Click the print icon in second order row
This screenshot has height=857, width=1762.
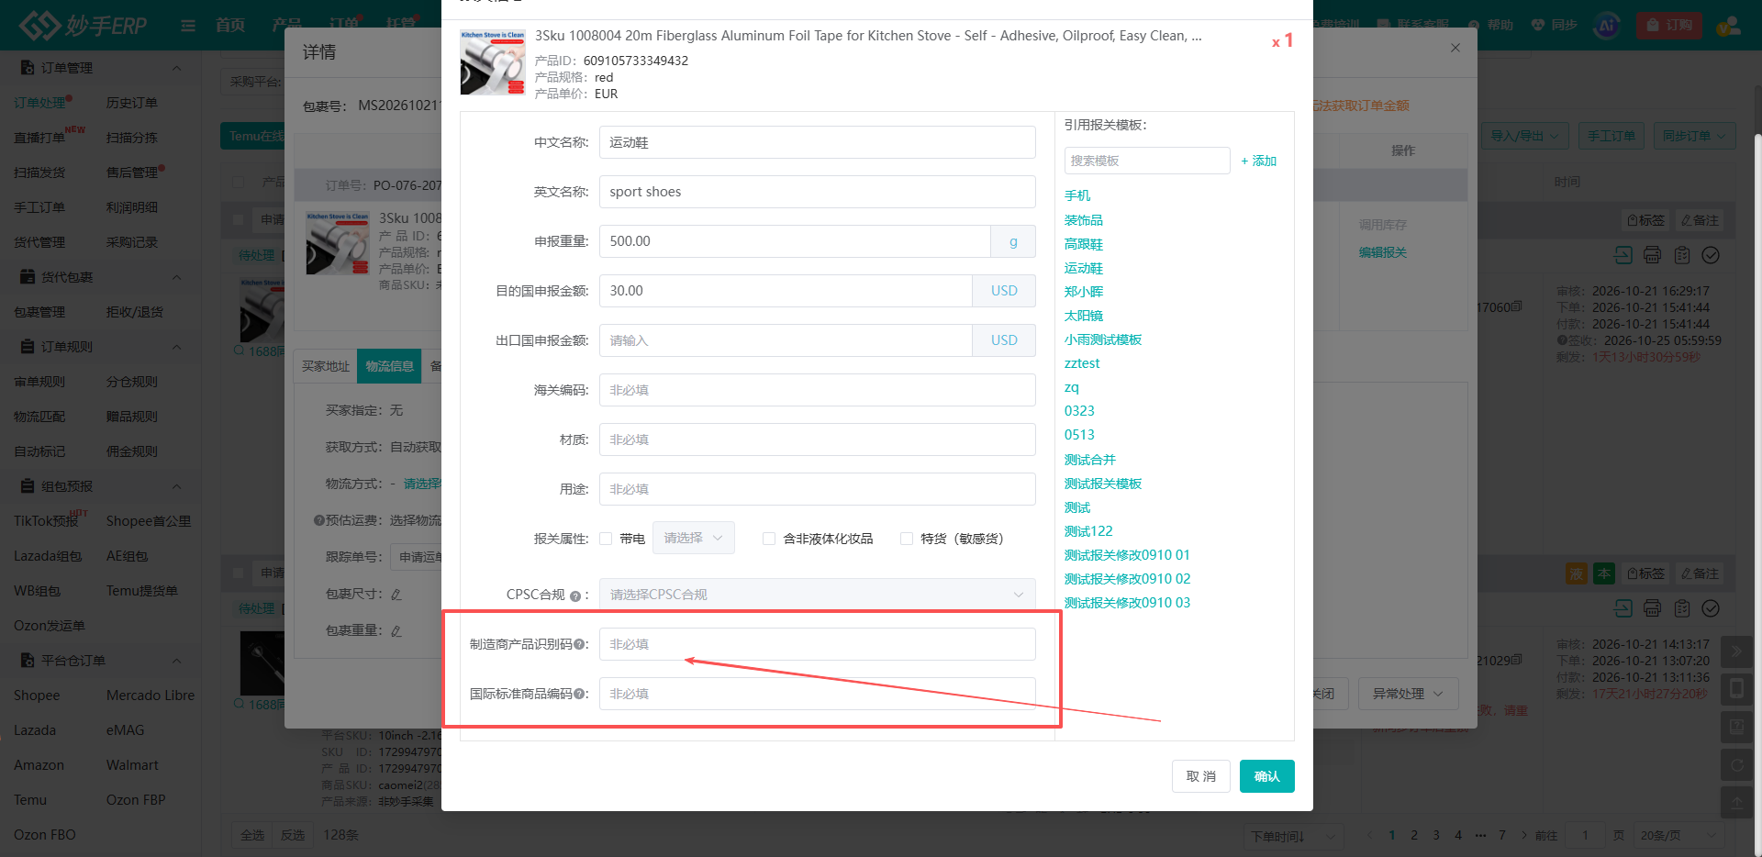(1652, 608)
